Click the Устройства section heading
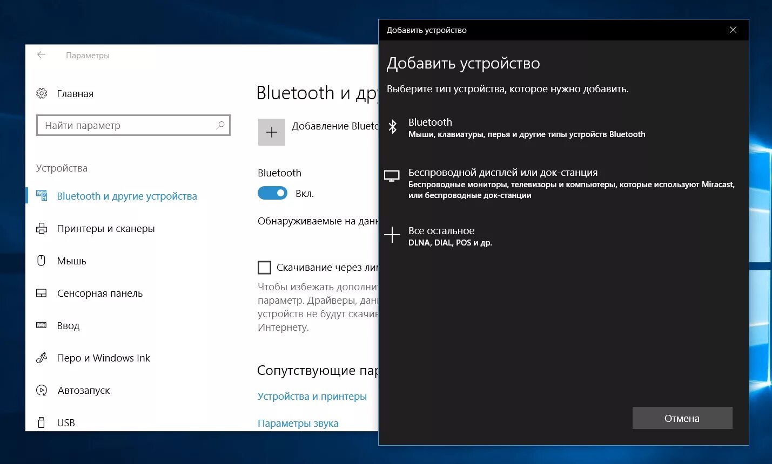This screenshot has width=772, height=464. click(x=62, y=168)
